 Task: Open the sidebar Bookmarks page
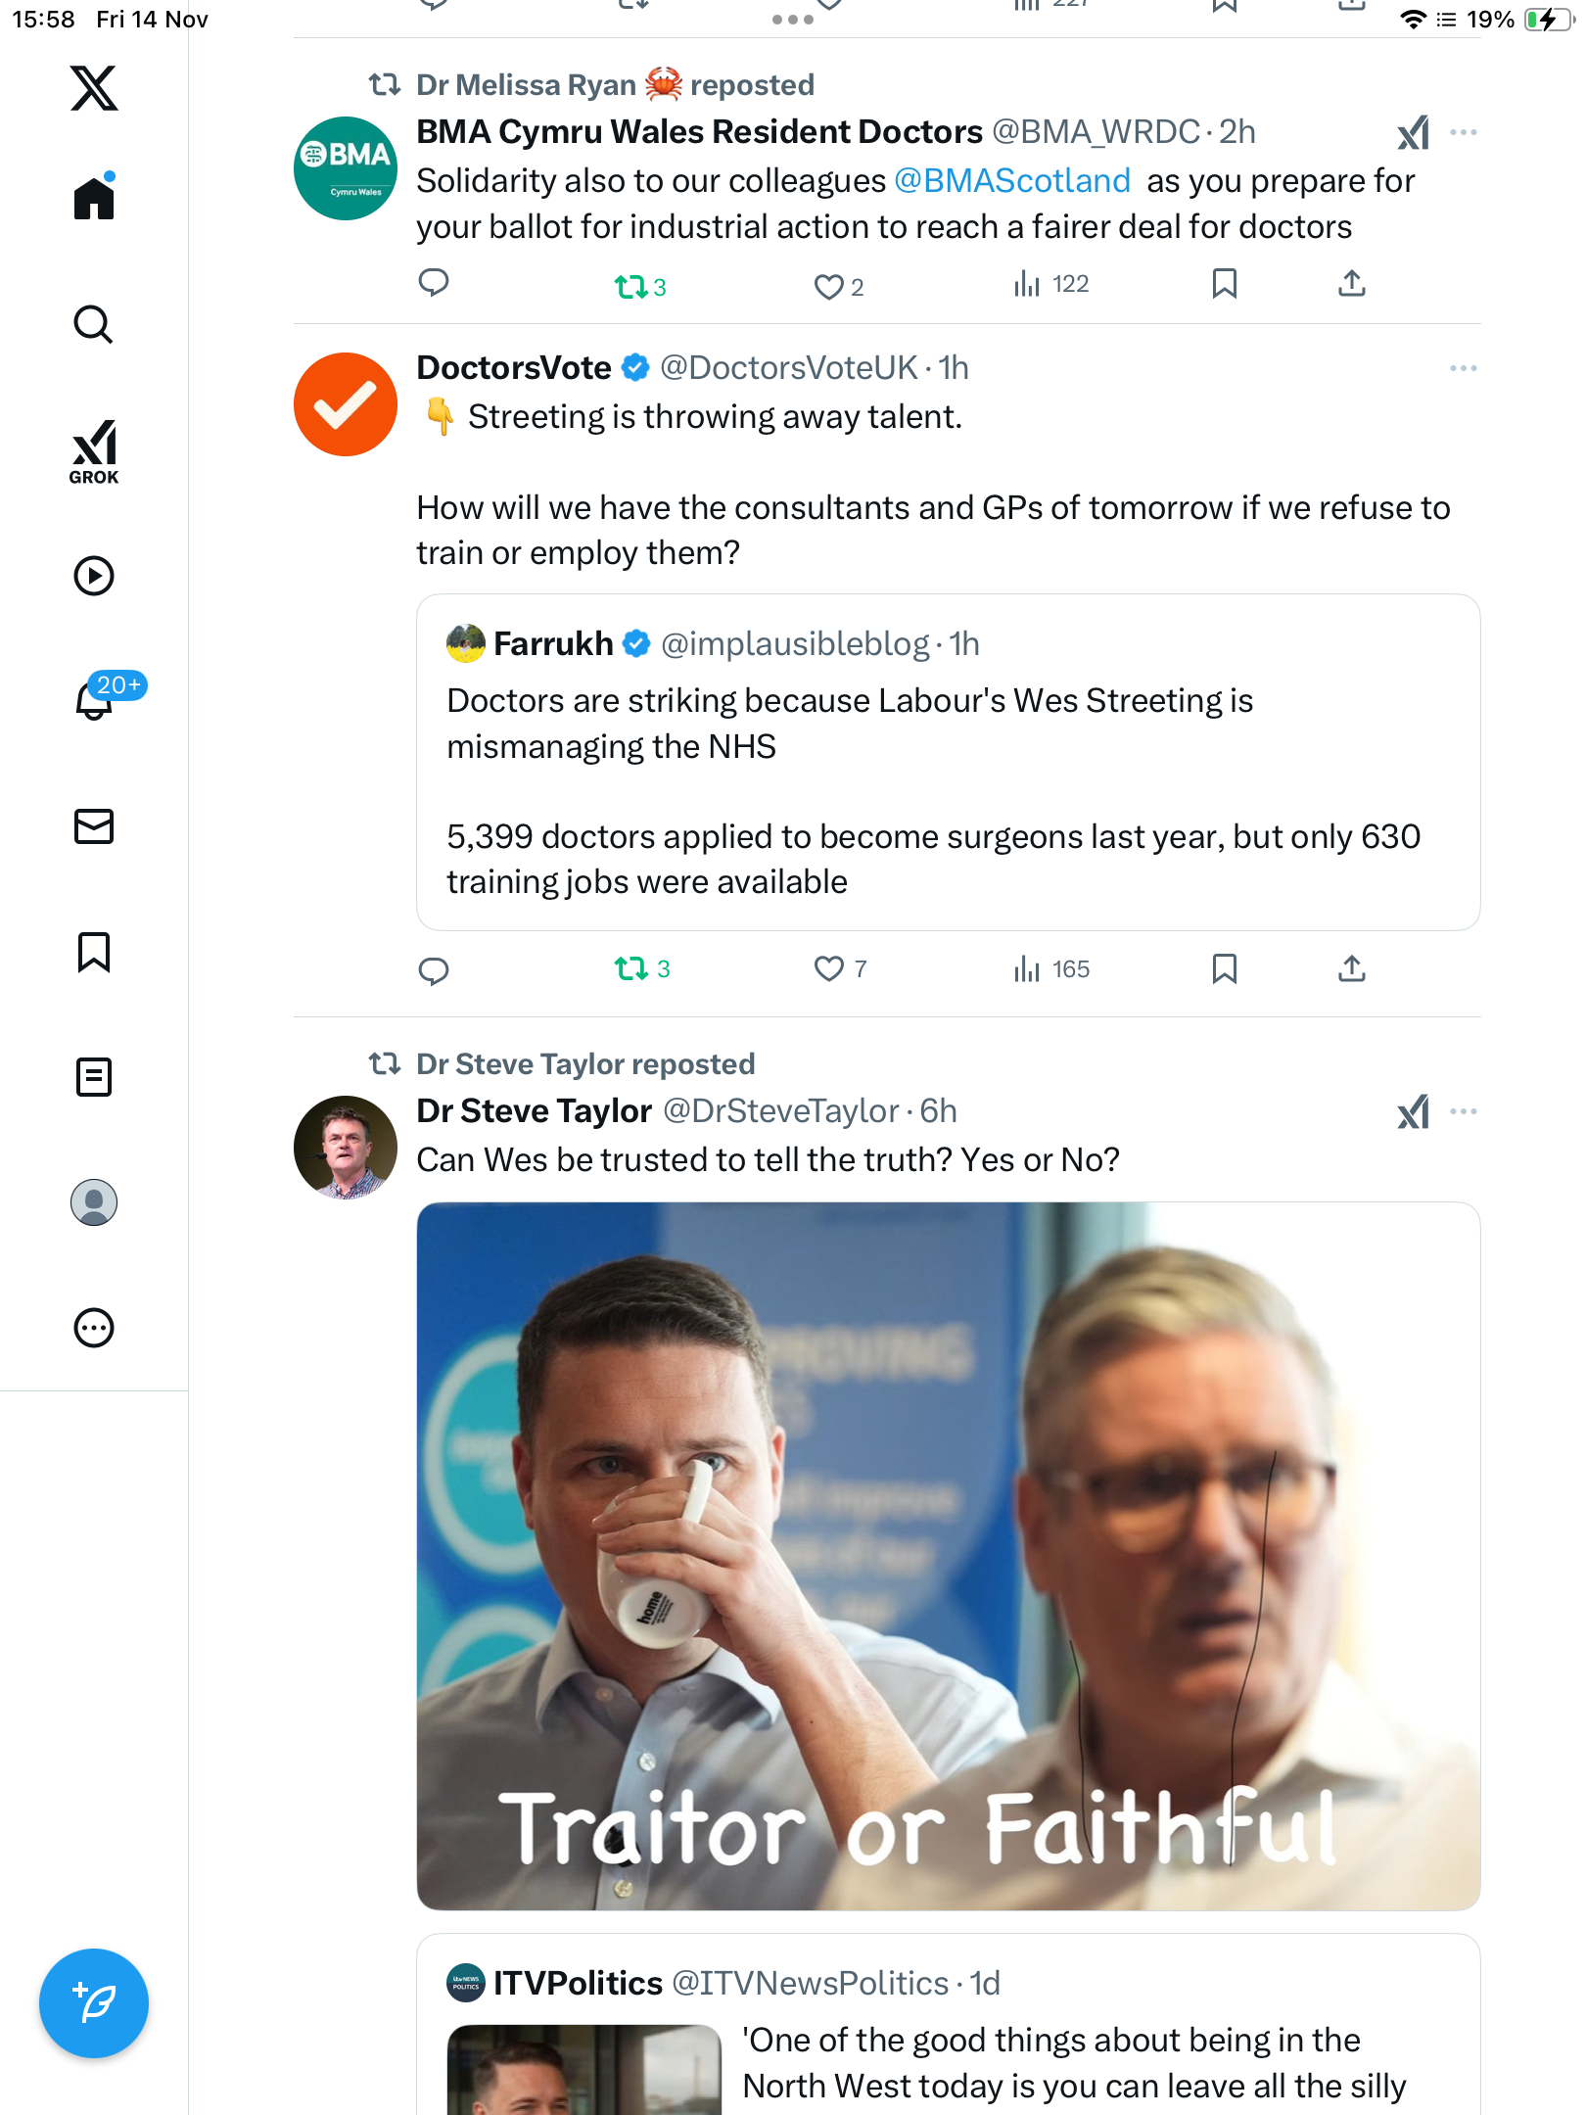click(x=94, y=952)
